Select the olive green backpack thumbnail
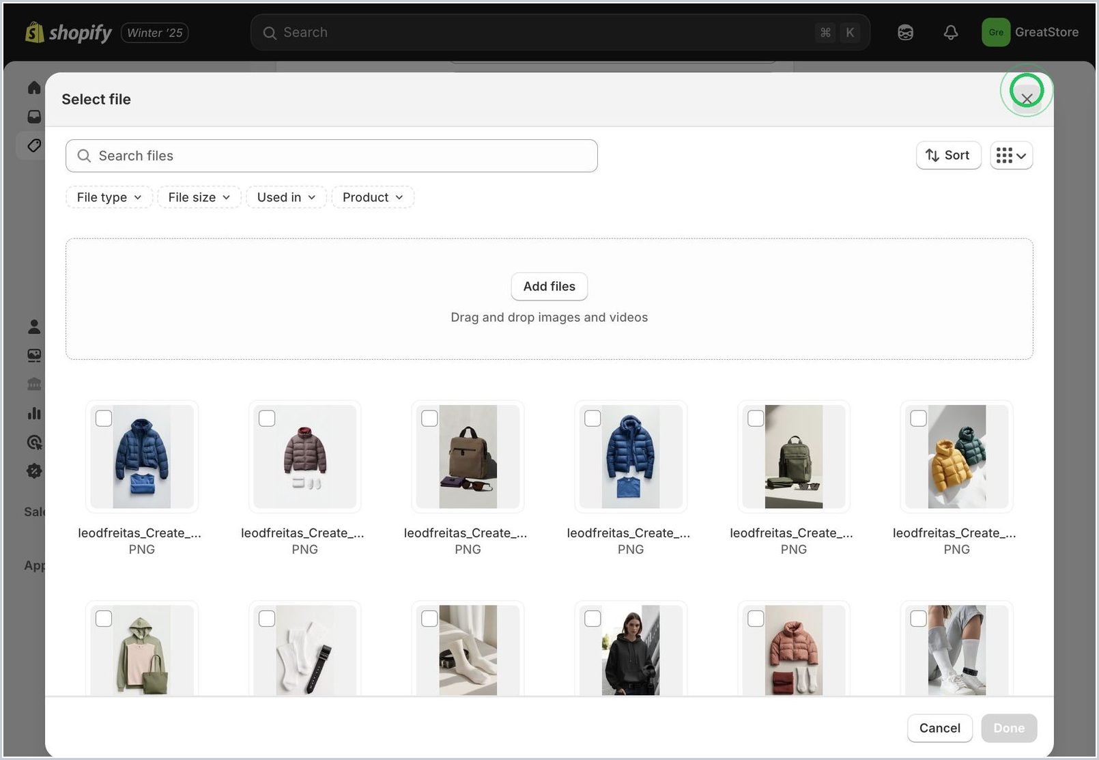1099x760 pixels. (794, 457)
